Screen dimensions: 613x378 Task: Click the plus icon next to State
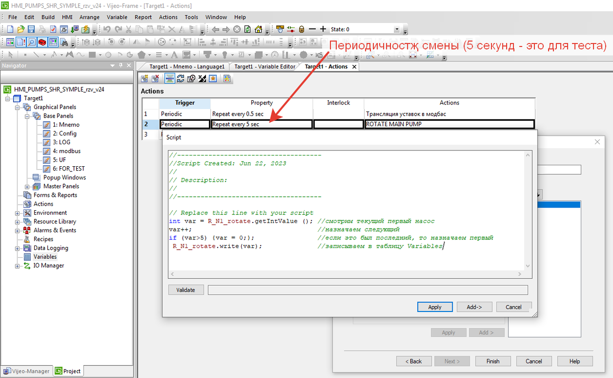point(323,29)
